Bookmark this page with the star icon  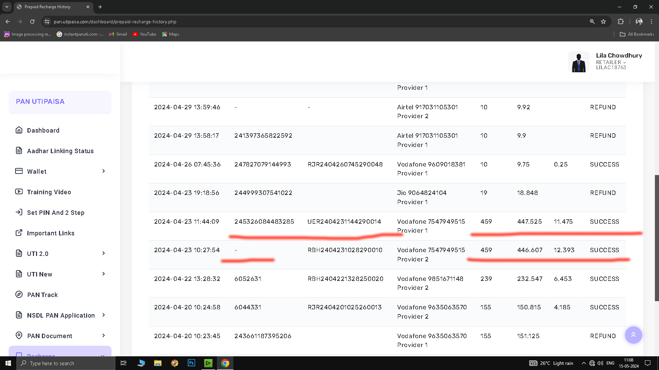coord(603,22)
